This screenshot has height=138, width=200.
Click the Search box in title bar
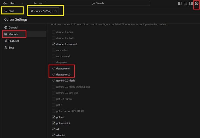[98, 3]
